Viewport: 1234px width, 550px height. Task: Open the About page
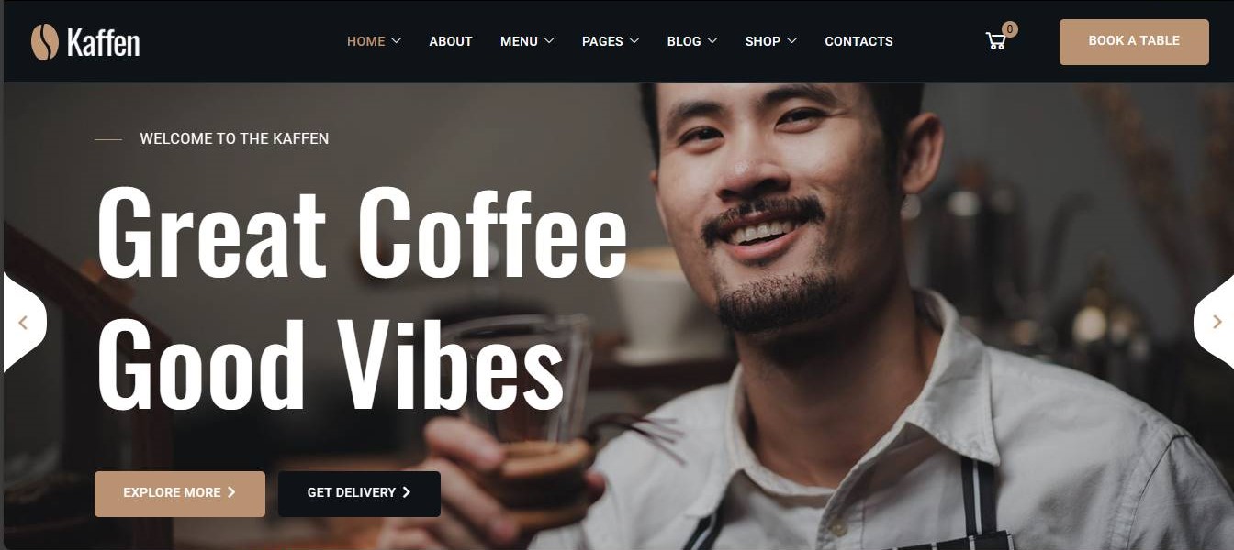tap(451, 41)
